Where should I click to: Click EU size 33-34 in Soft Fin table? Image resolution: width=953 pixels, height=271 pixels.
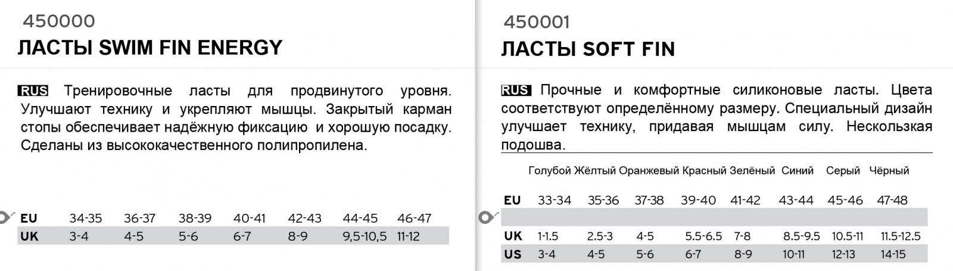click(x=555, y=200)
